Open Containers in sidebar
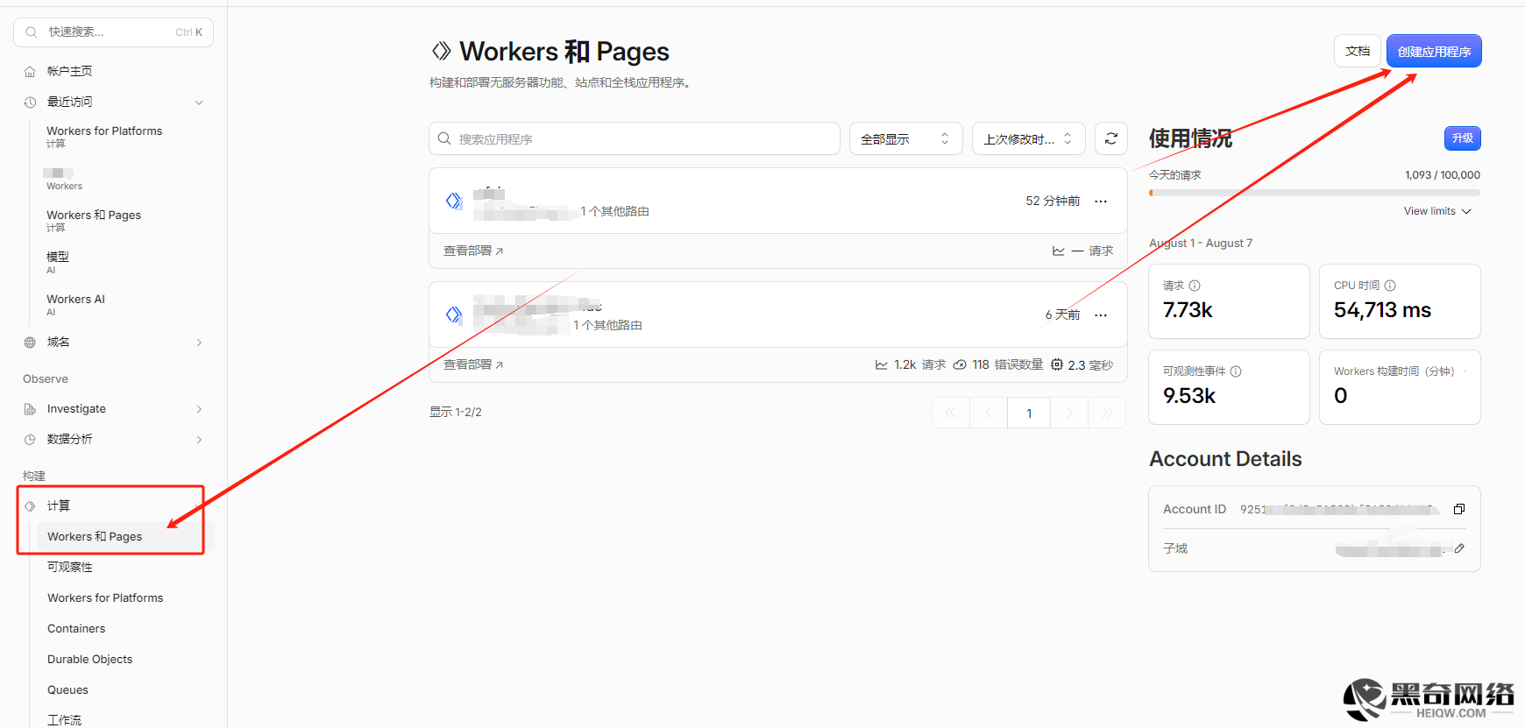Viewport: 1525px width, 728px height. 76,628
